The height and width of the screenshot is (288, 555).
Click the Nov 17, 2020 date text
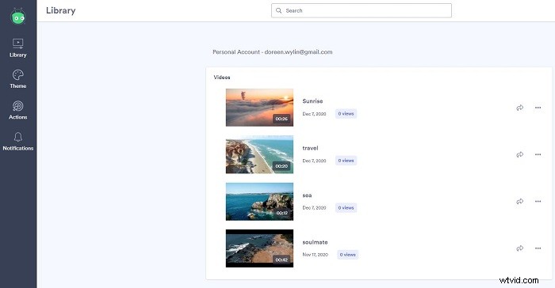[316, 255]
